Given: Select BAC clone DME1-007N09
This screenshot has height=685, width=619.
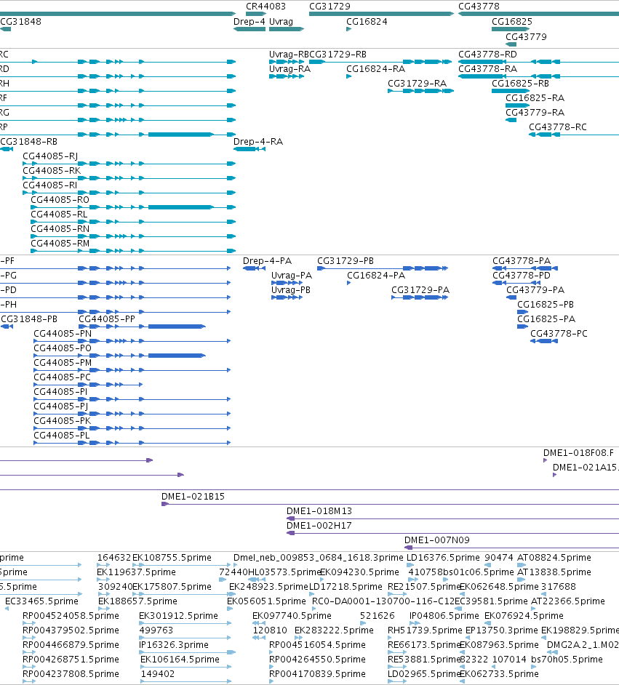Looking at the screenshot, I should (x=437, y=540).
